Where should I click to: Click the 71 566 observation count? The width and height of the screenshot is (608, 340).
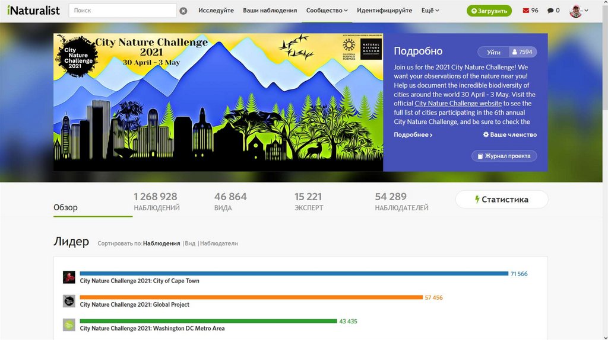(x=519, y=274)
